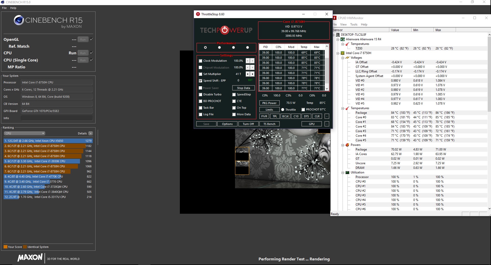Collapse Temperatures node under Intel Core
The height and width of the screenshot is (265, 491).
point(343,108)
